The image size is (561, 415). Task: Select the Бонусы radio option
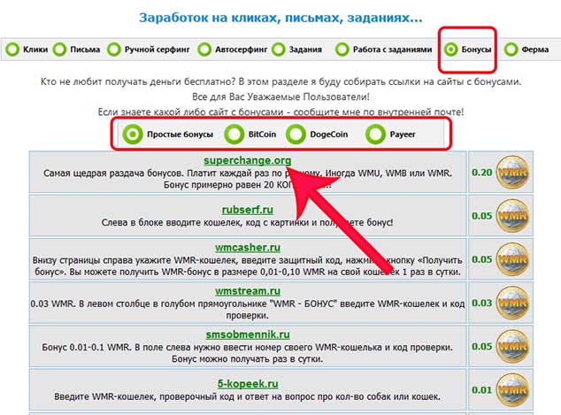coord(450,50)
